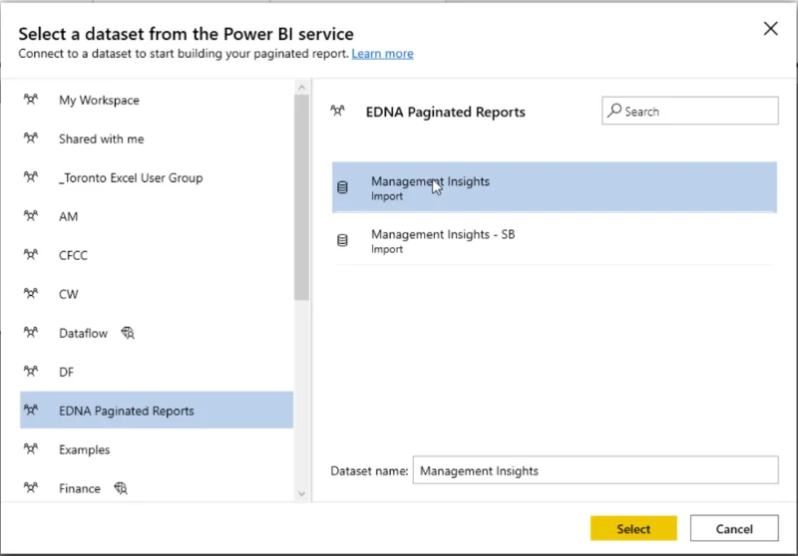Click the search magnifier icon
798x556 pixels.
tap(614, 111)
